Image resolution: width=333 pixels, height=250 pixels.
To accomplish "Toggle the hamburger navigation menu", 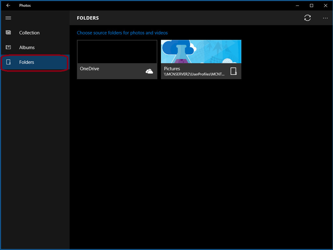I will pos(8,18).
